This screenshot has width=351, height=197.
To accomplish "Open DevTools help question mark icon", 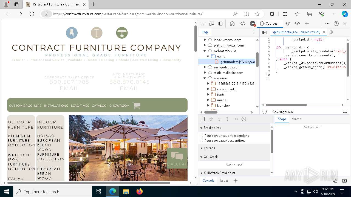I will tap(336, 24).
